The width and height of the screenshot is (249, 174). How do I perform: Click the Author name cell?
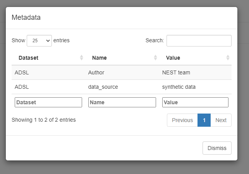click(96, 72)
